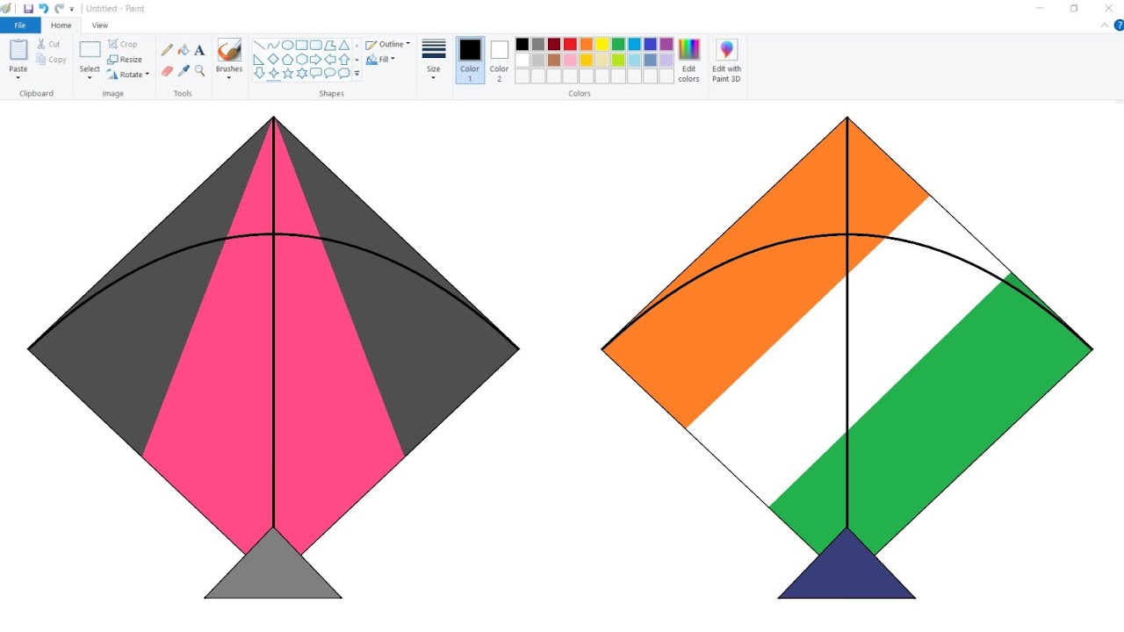
Task: Expand the Shapes gallery with the bottom arrow
Action: point(357,74)
